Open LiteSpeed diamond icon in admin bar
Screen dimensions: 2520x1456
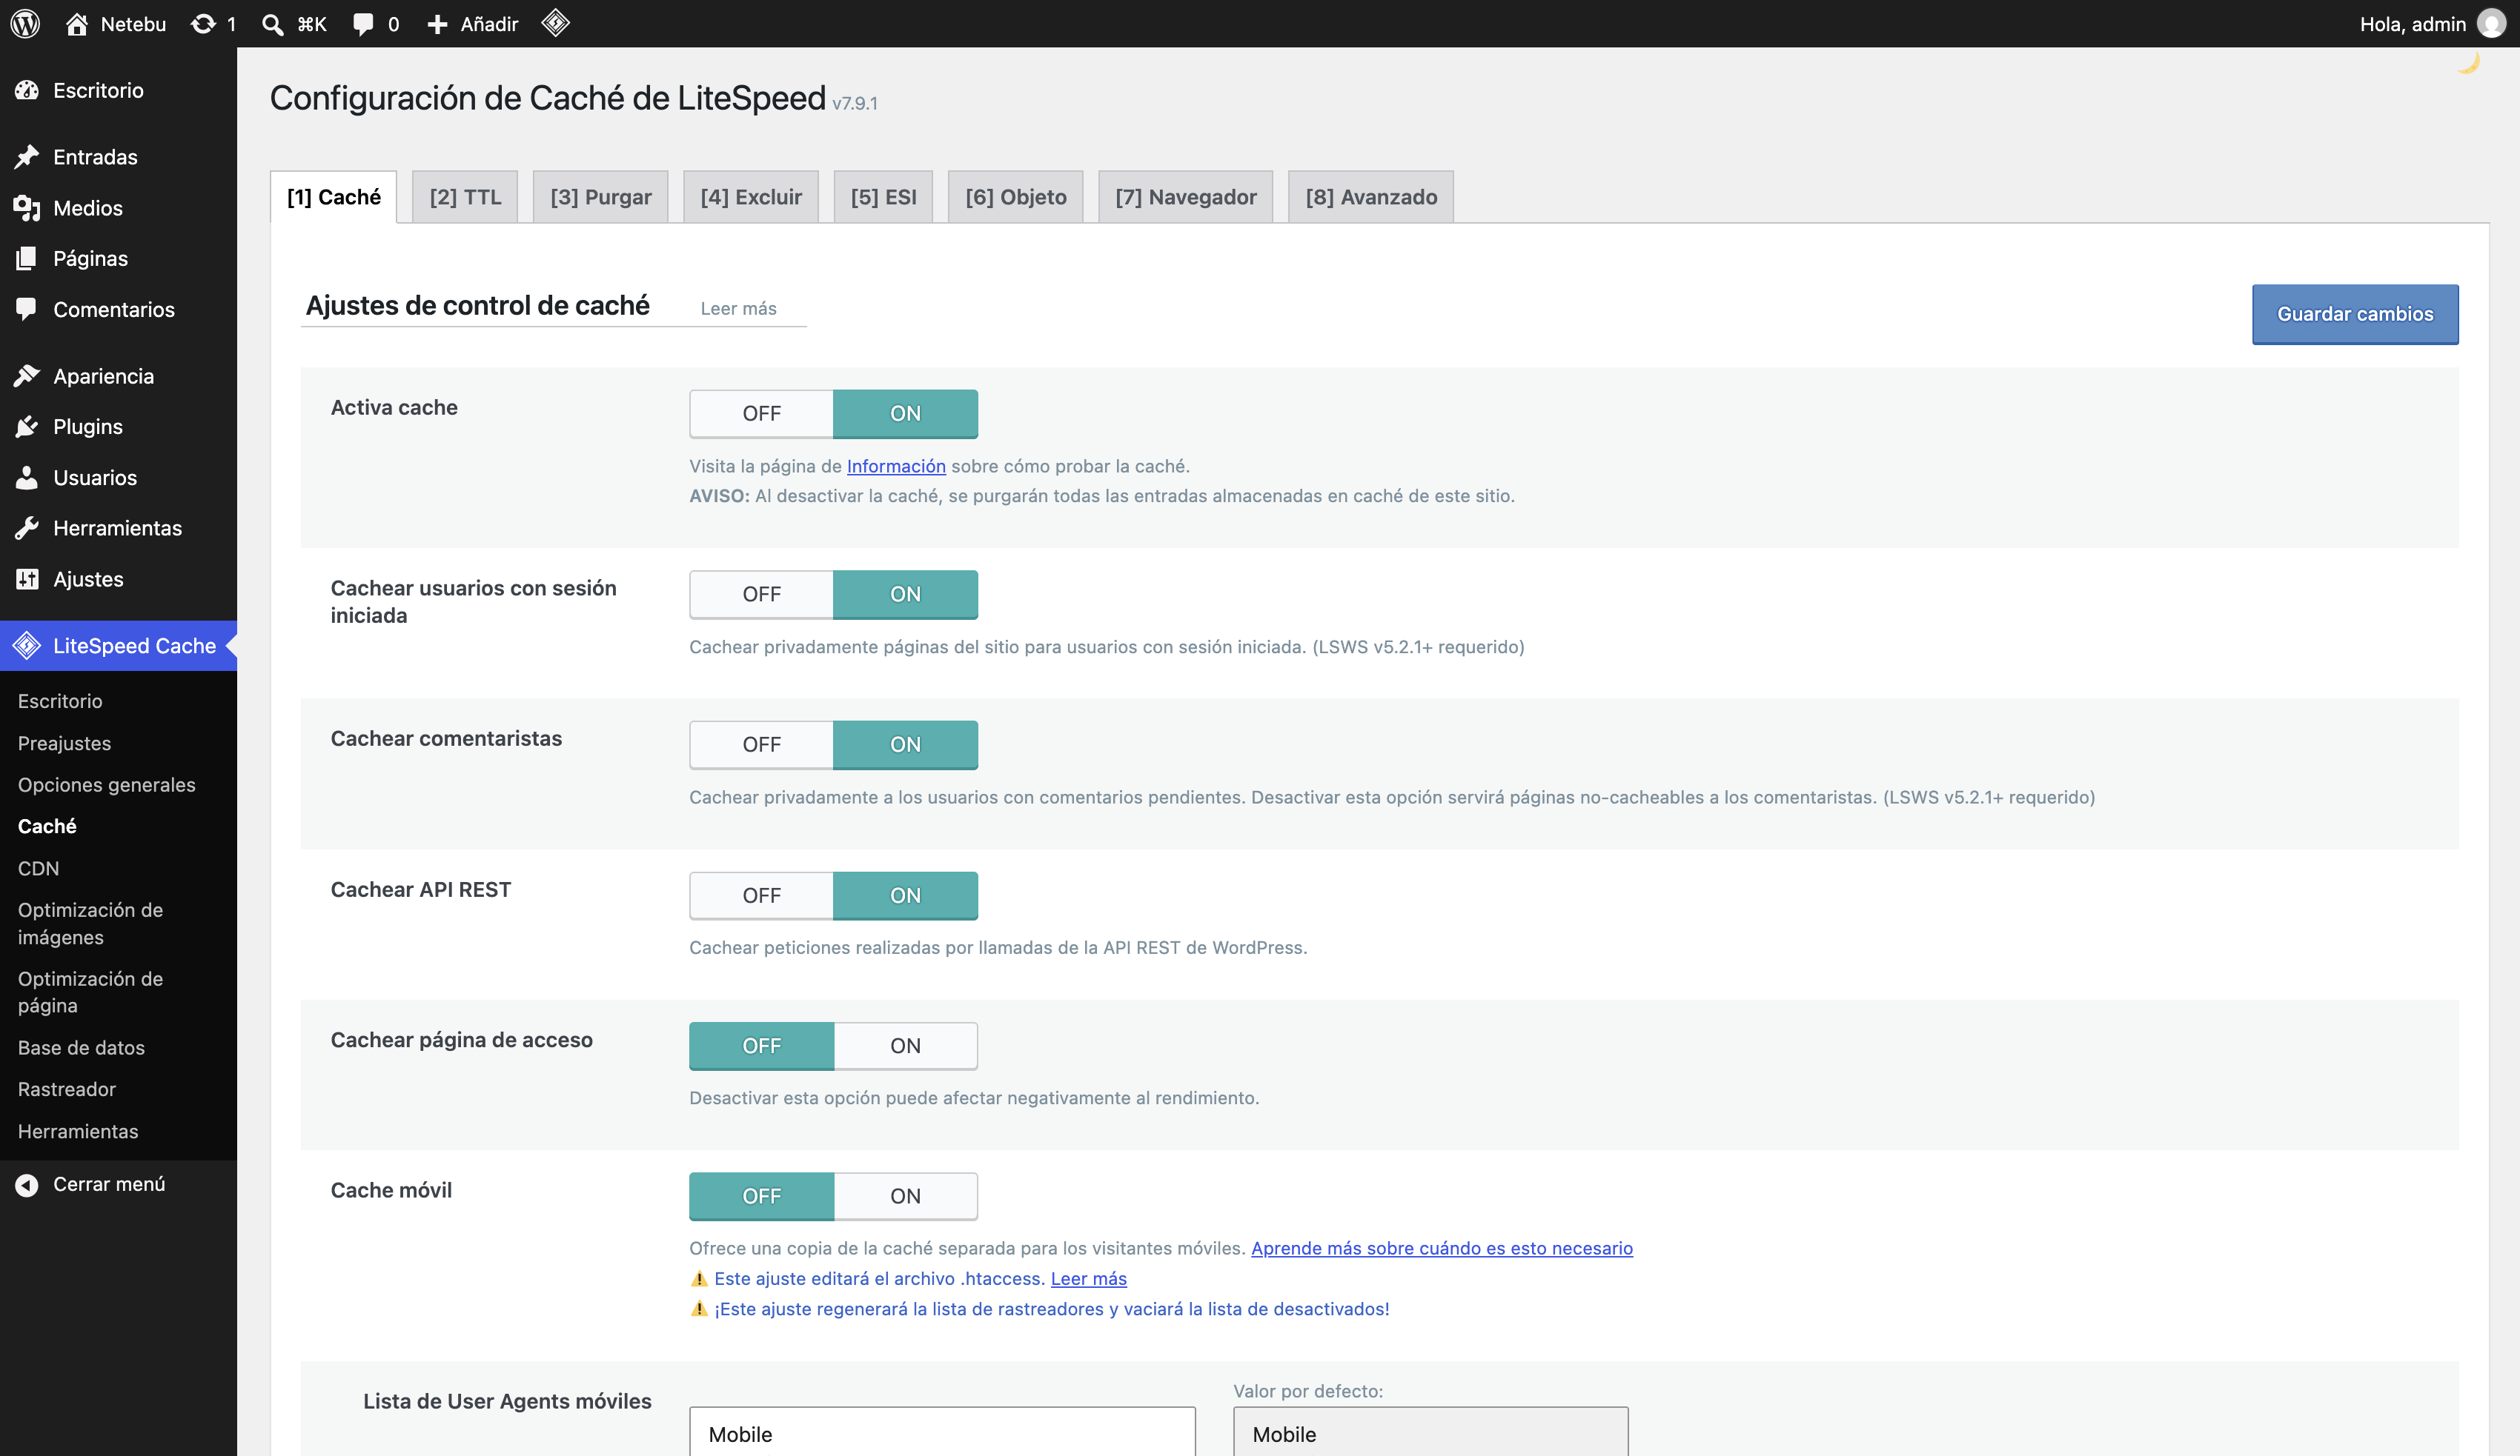coord(556,23)
